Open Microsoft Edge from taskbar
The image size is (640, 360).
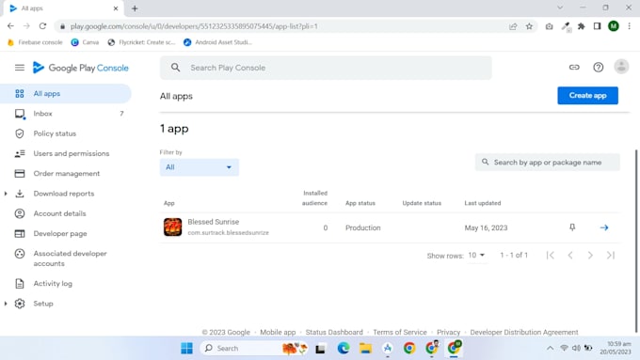click(344, 348)
